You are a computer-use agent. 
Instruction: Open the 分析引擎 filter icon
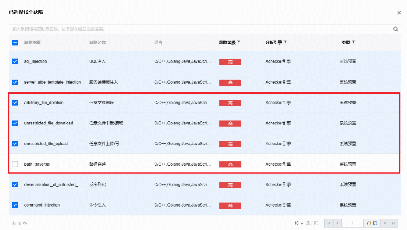point(285,42)
